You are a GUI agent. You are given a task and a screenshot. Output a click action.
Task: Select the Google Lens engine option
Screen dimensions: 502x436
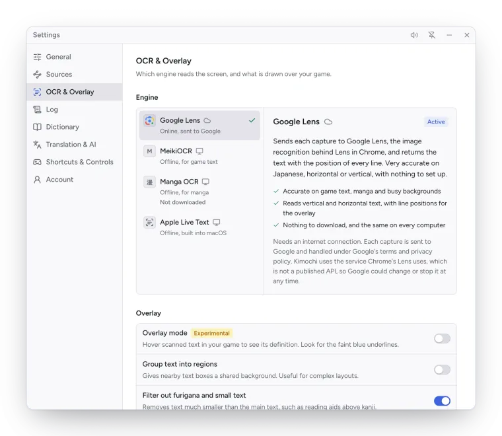pos(199,125)
